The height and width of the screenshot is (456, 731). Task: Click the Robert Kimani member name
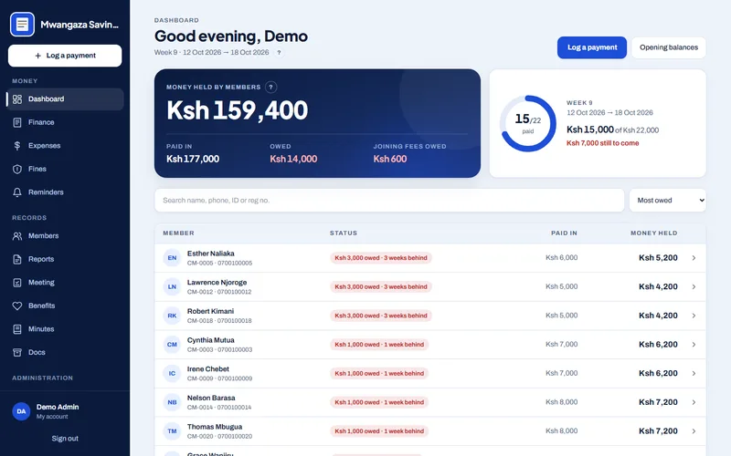tap(210, 311)
